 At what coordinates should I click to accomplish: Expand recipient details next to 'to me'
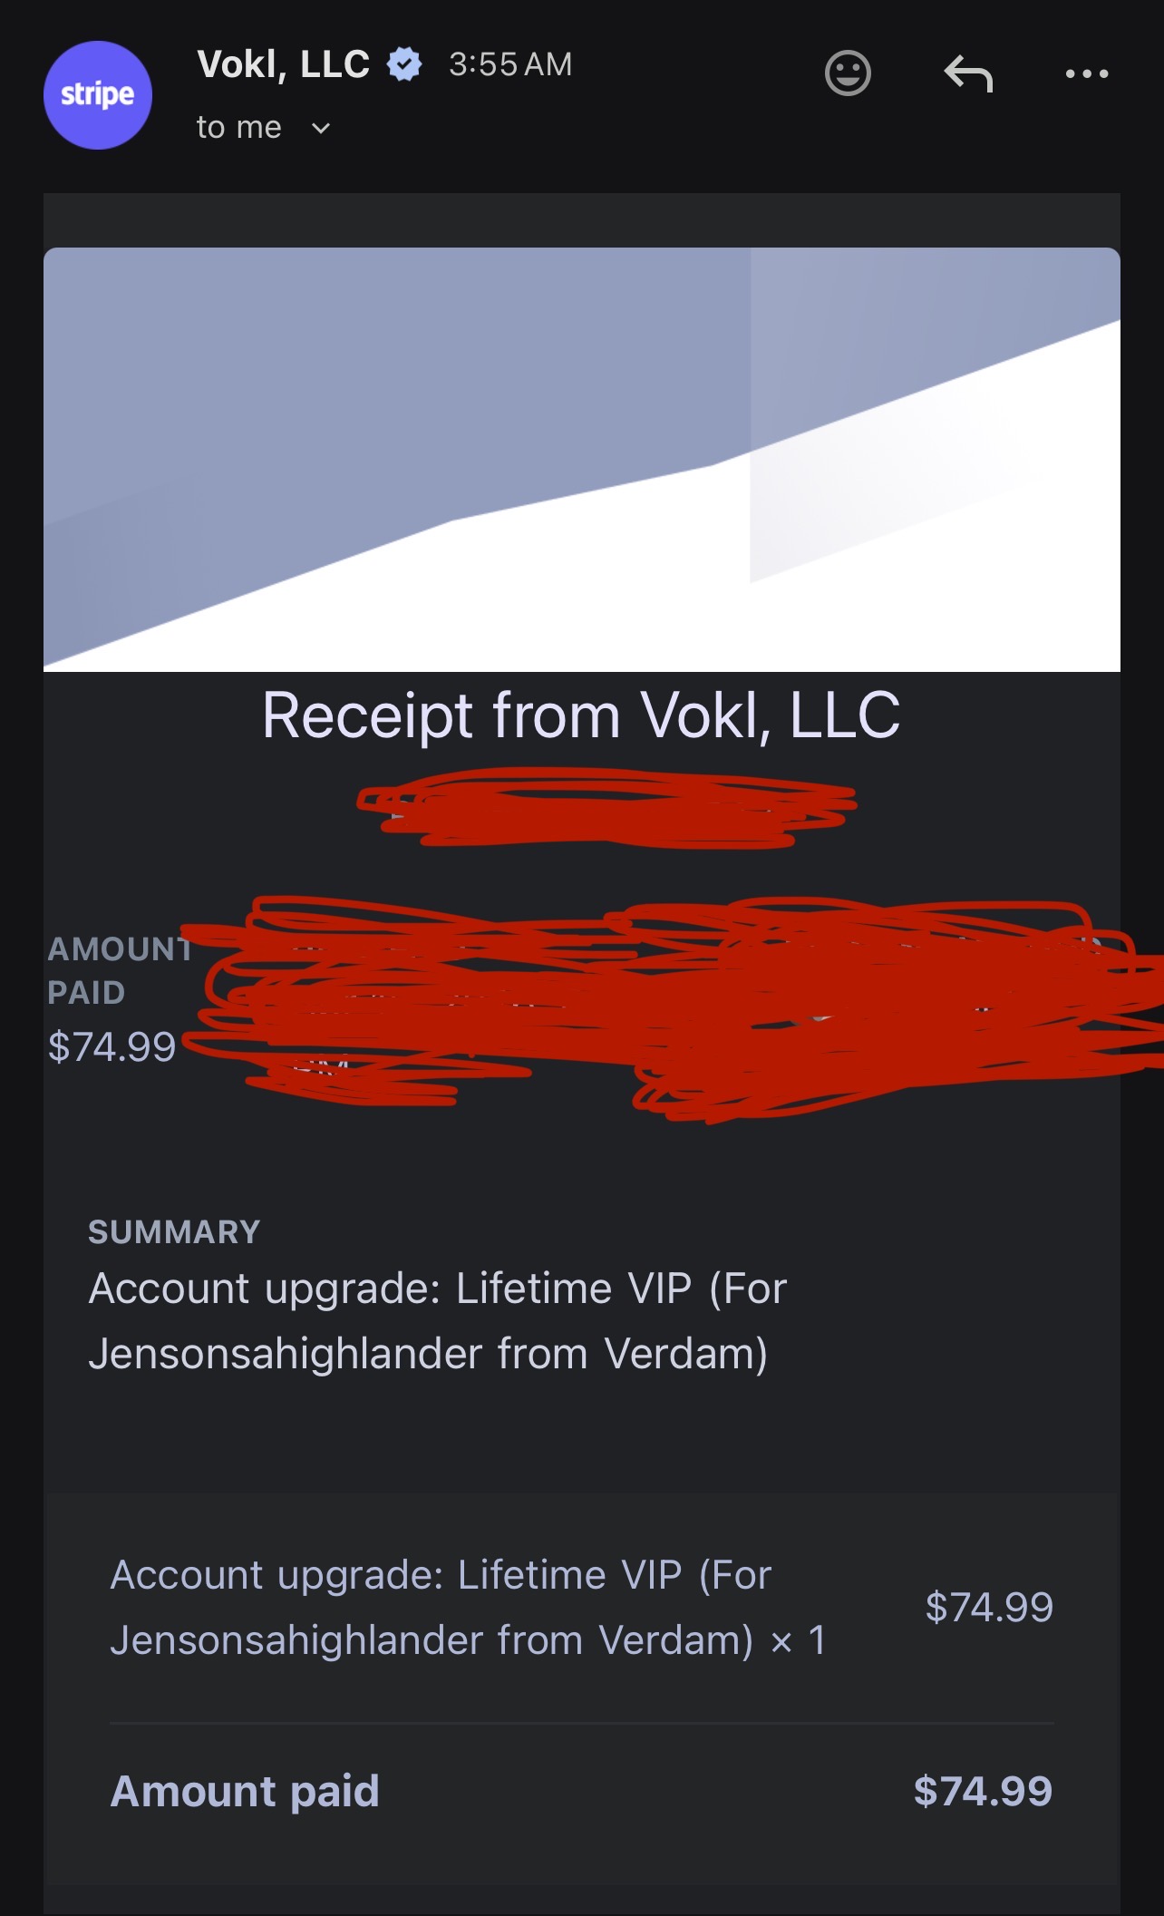[x=320, y=128]
